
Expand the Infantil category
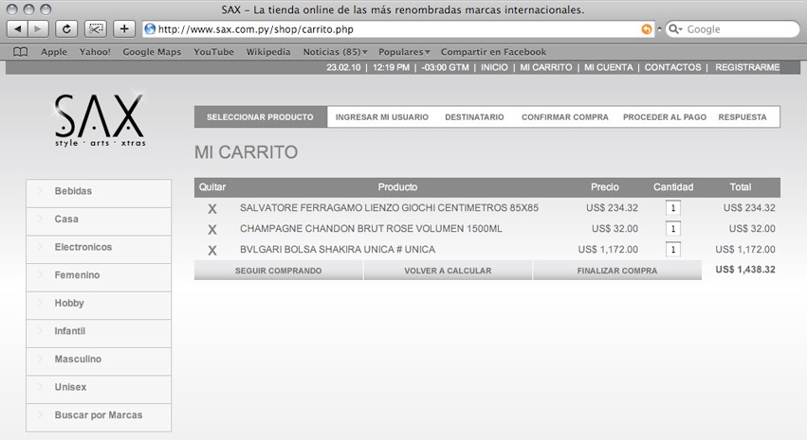99,334
